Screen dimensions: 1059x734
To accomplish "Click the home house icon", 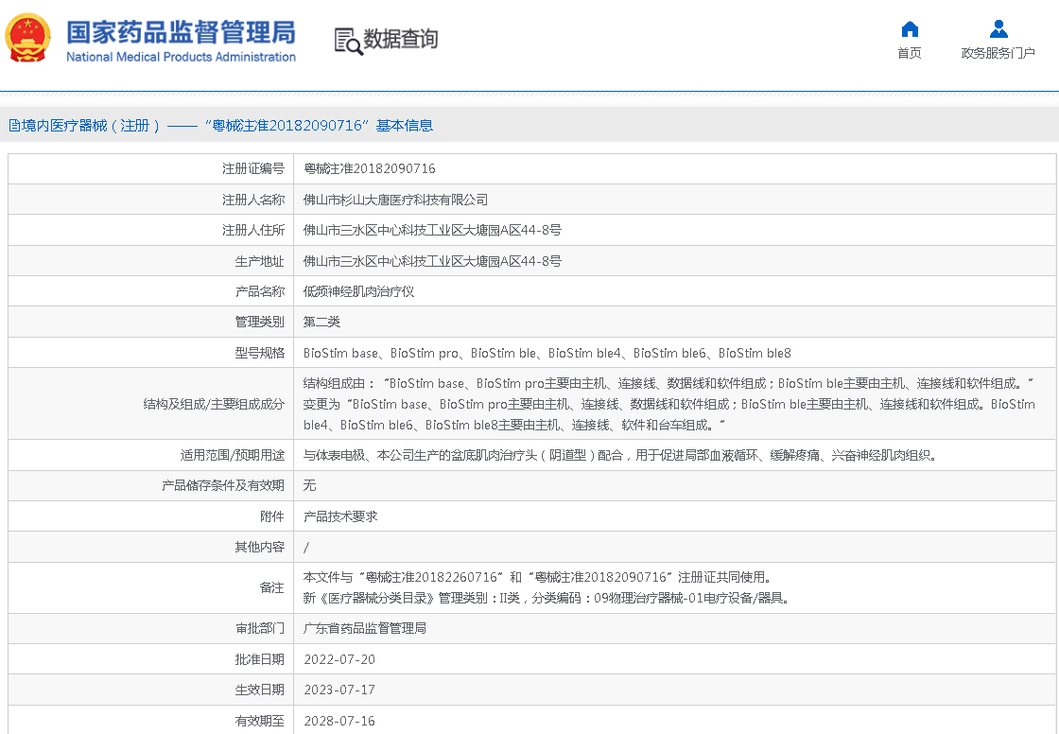I will pos(910,28).
